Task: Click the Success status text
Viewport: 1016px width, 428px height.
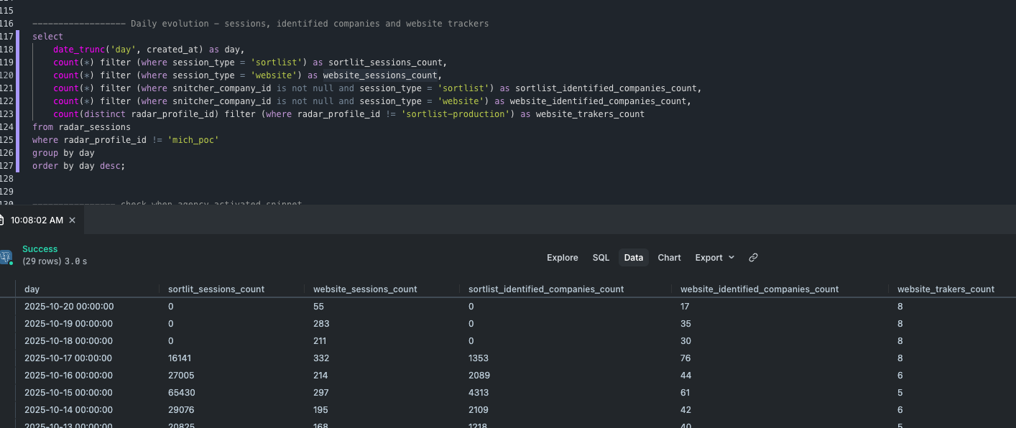Action: 40,249
